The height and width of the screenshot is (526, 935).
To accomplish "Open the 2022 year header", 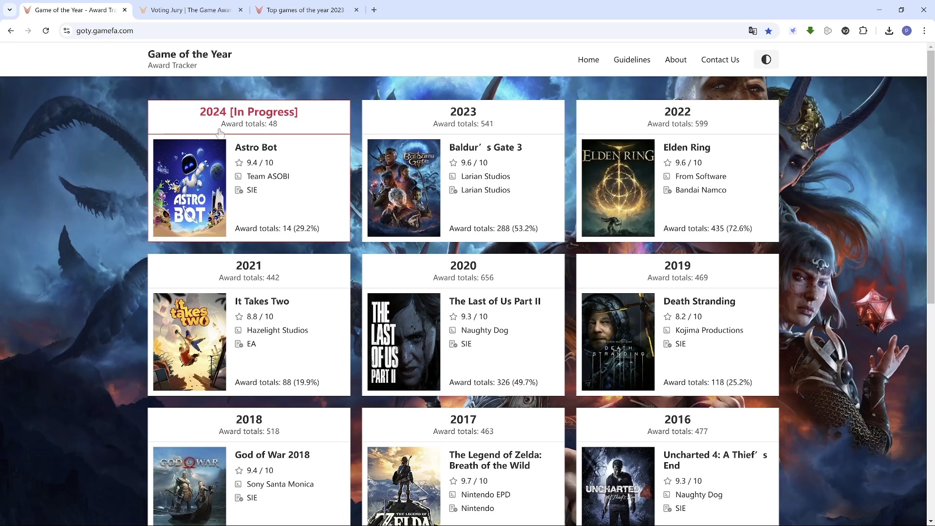I will [677, 117].
